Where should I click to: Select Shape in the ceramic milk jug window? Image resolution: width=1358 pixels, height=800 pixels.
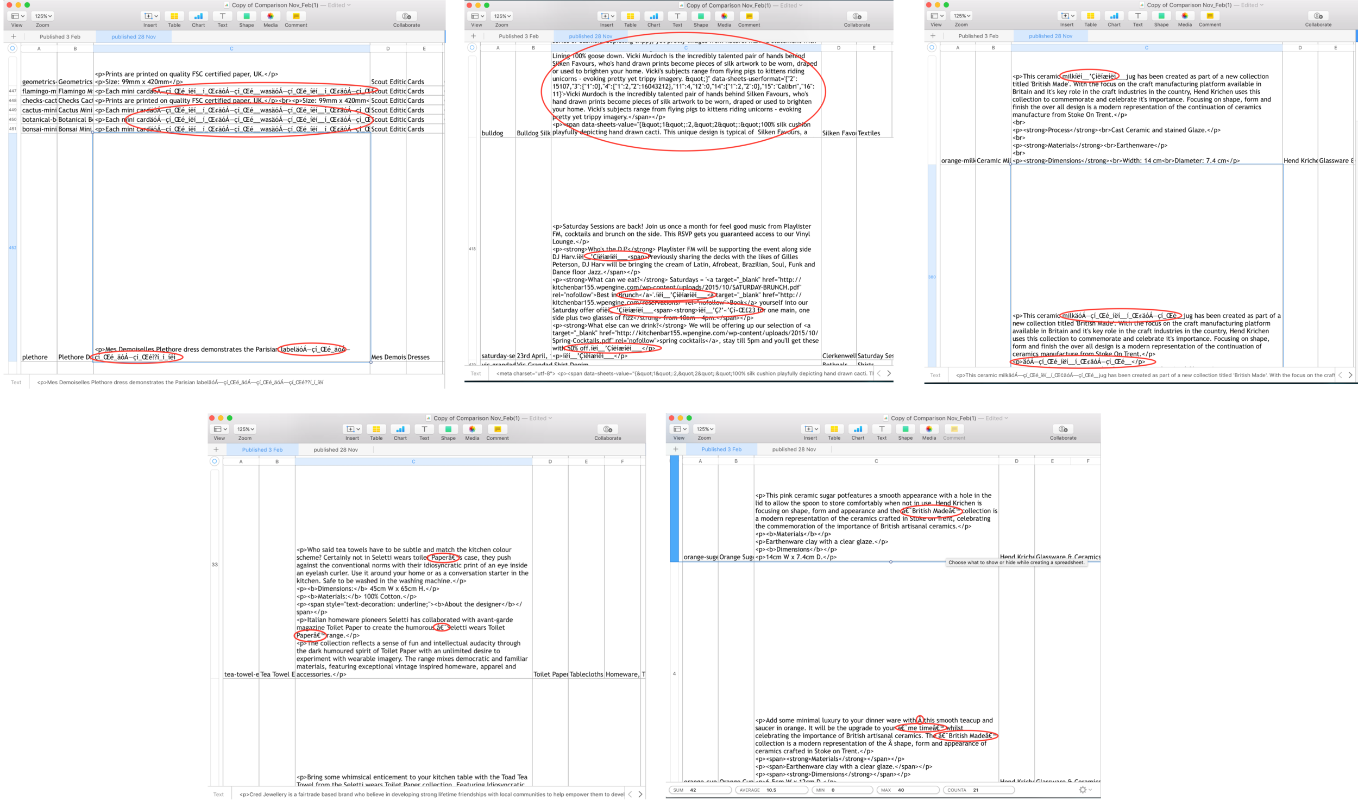1161,16
